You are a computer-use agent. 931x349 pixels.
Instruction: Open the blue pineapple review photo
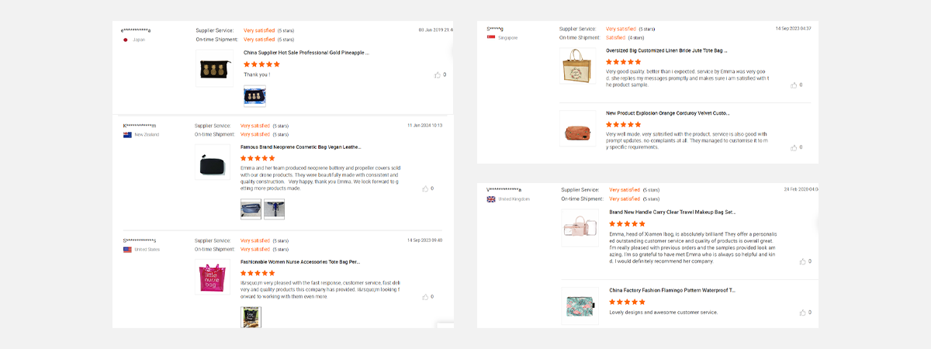click(254, 96)
